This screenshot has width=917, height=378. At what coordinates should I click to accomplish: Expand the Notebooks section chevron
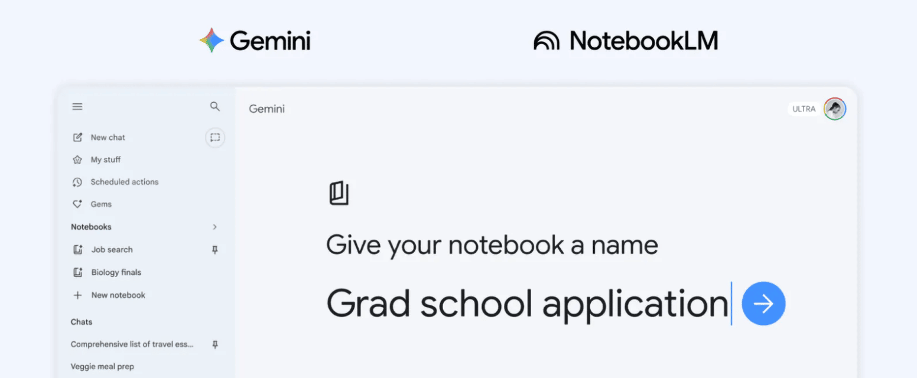215,227
